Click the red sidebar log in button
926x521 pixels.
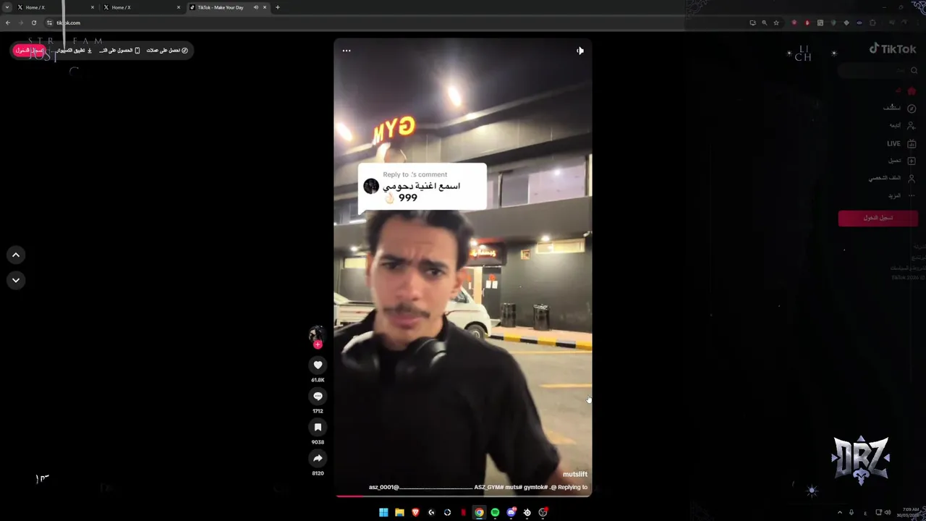pyautogui.click(x=878, y=218)
